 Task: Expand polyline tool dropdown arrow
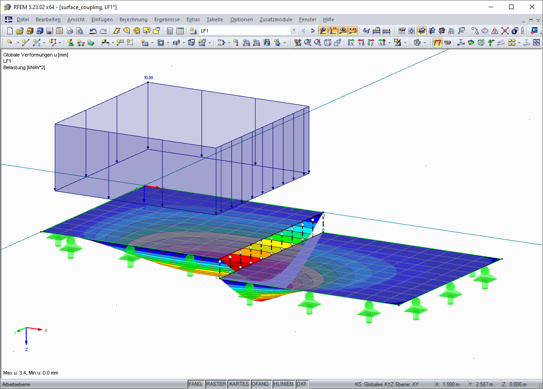tap(60, 43)
